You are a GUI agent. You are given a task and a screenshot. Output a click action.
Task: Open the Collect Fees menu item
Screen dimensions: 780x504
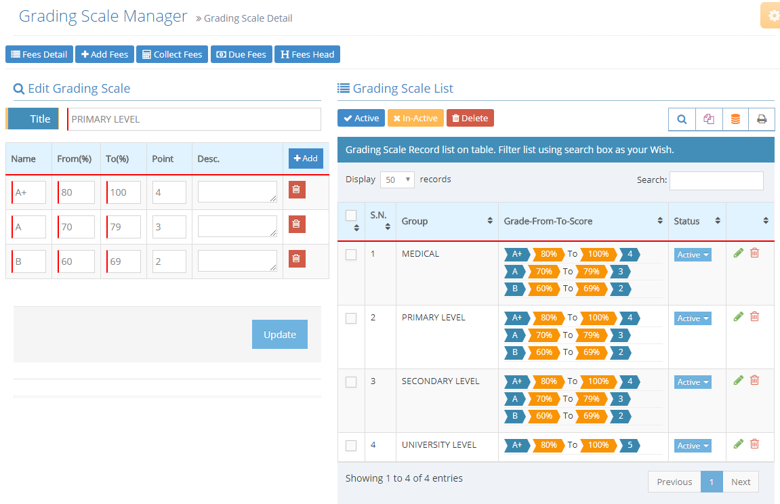coord(172,54)
